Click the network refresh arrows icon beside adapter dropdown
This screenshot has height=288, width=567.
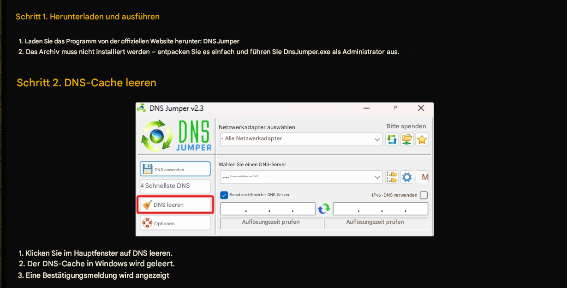point(392,139)
